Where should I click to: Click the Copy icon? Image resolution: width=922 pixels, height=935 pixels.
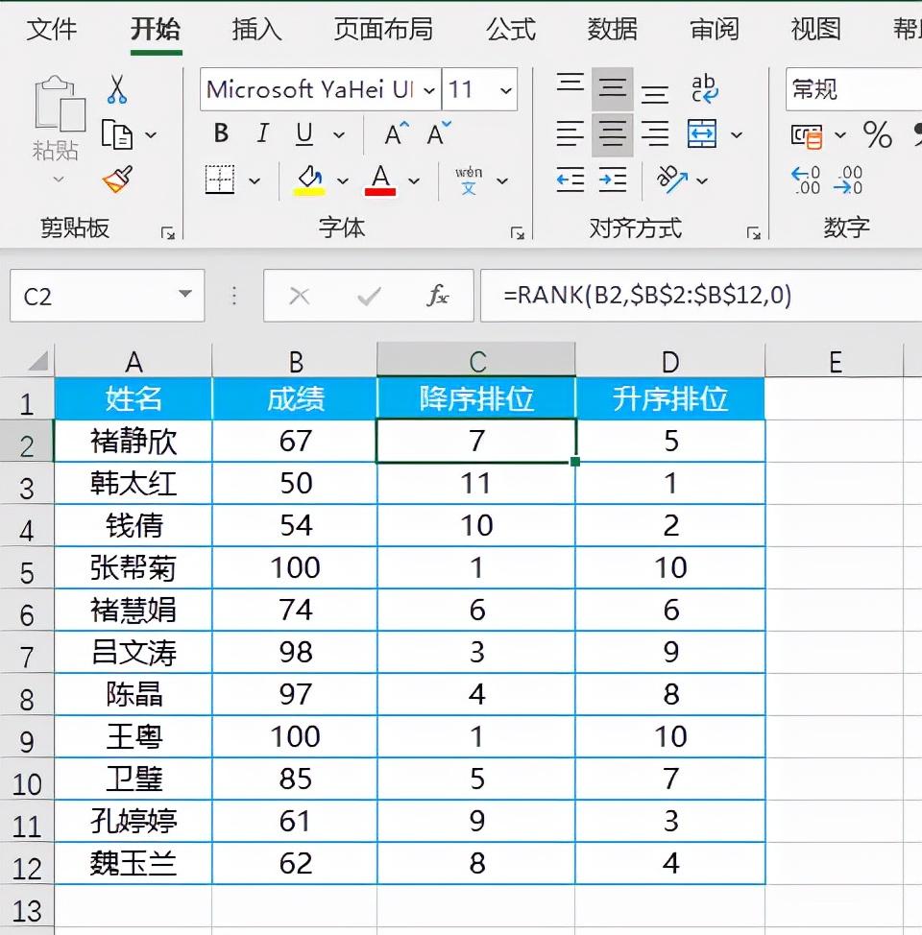[x=117, y=134]
